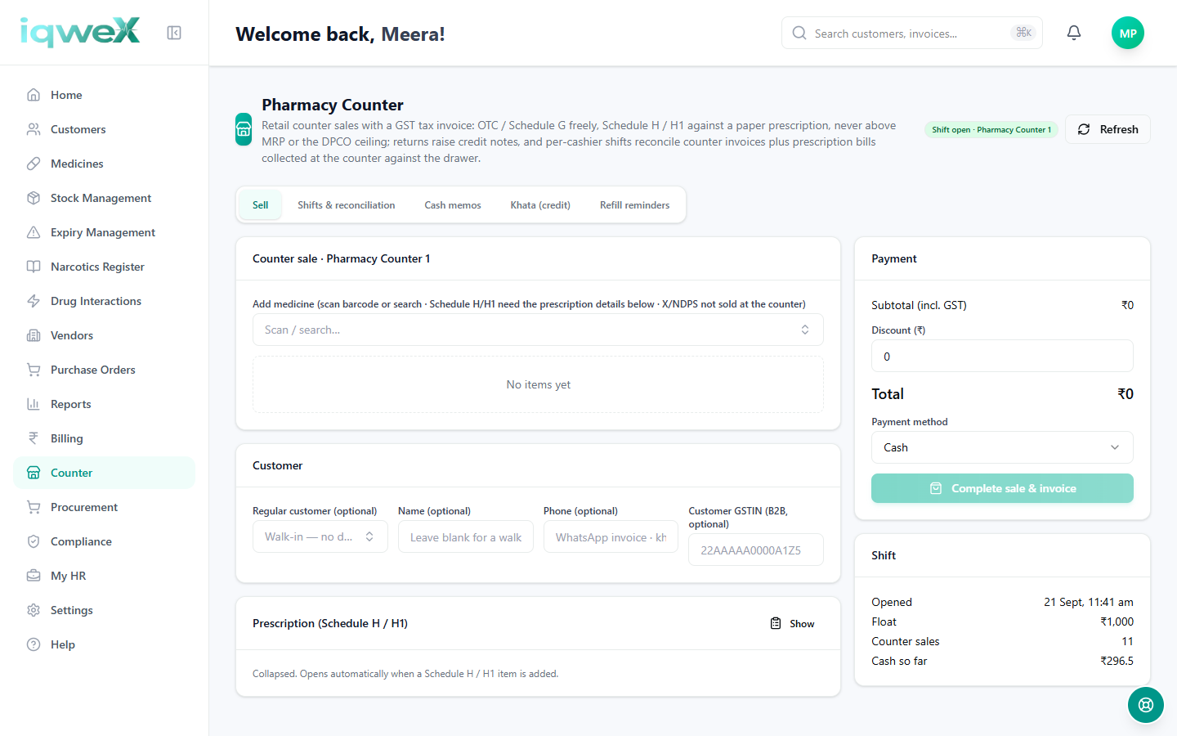1177x736 pixels.
Task: Open My HR
Action: 105,576
